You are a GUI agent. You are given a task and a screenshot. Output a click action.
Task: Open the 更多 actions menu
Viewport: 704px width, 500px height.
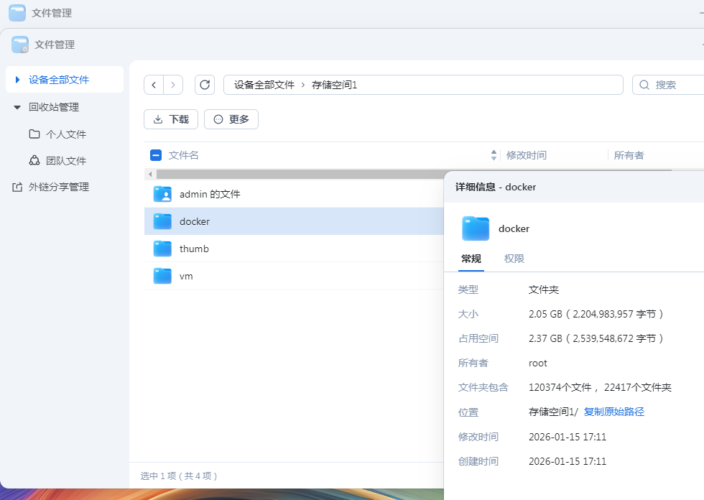231,119
